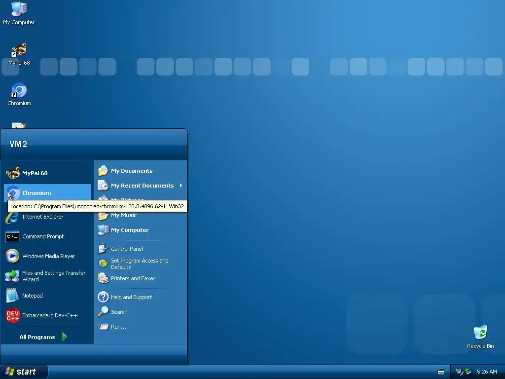505x379 pixels.
Task: Open Printers and Faxes
Action: pos(141,278)
